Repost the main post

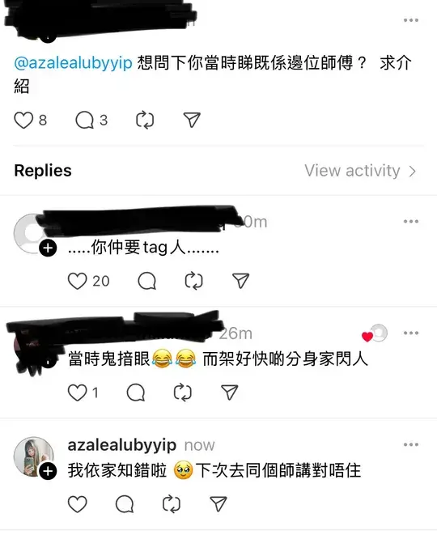(145, 121)
